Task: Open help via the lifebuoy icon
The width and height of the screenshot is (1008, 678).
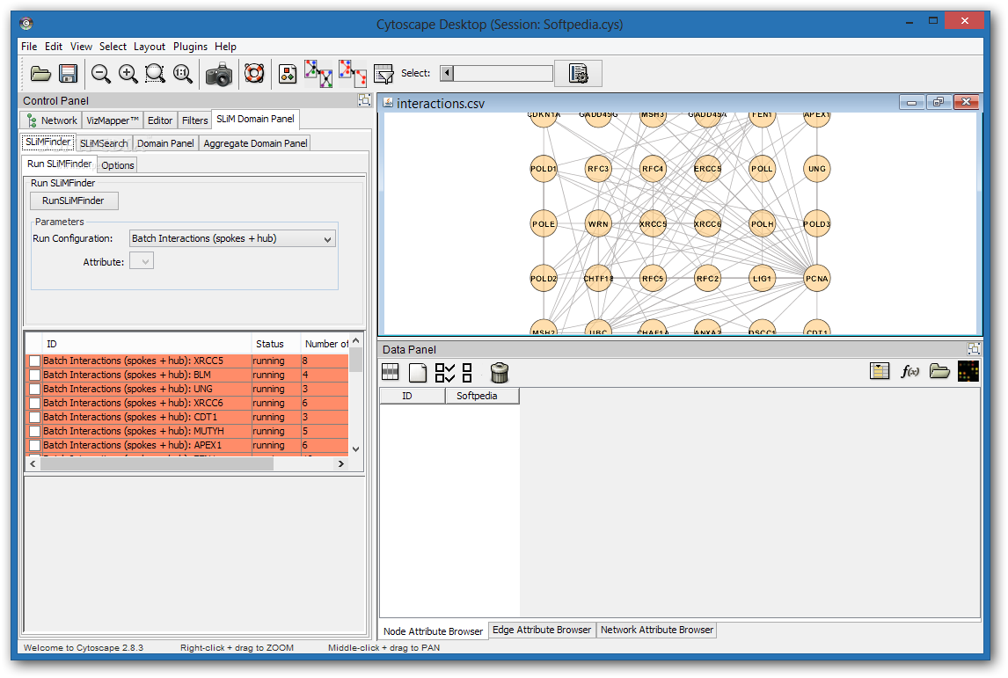Action: tap(254, 73)
